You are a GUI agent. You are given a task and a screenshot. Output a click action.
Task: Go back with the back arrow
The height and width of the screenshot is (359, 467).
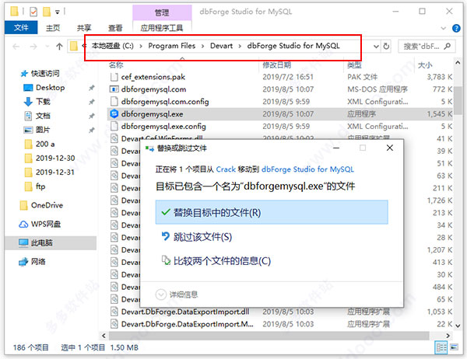[16, 47]
